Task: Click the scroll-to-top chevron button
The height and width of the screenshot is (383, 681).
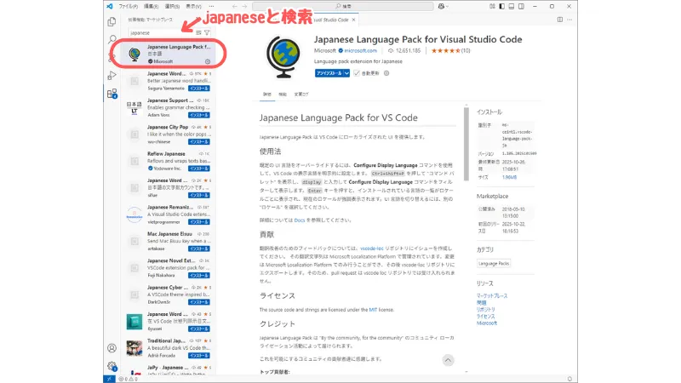Action: pyautogui.click(x=448, y=360)
